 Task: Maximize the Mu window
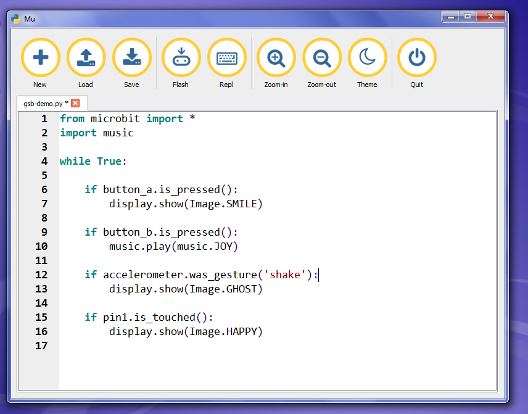coord(467,17)
